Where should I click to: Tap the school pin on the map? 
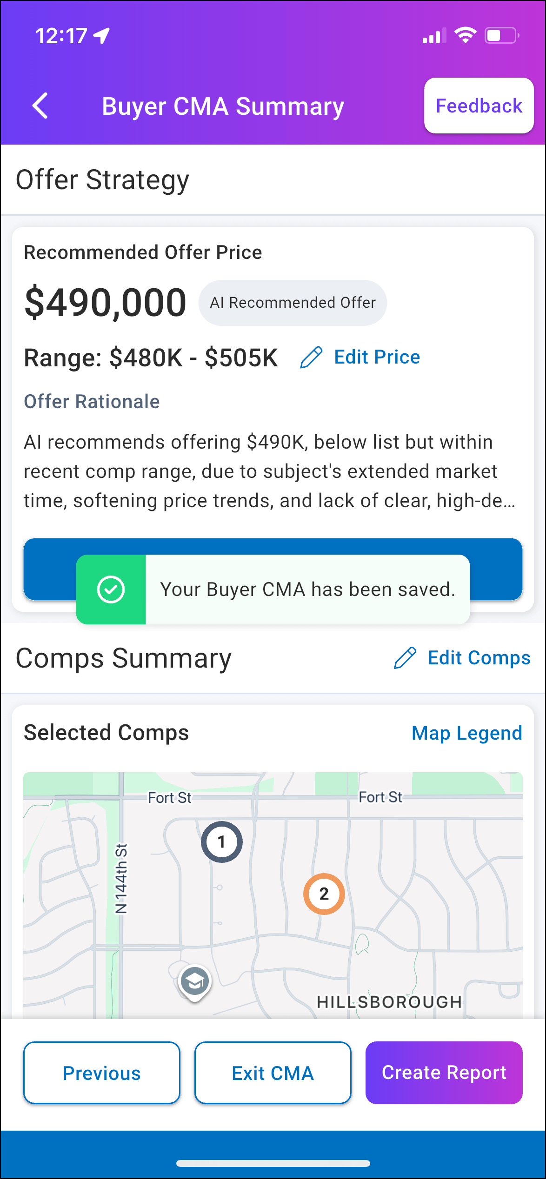pyautogui.click(x=195, y=981)
